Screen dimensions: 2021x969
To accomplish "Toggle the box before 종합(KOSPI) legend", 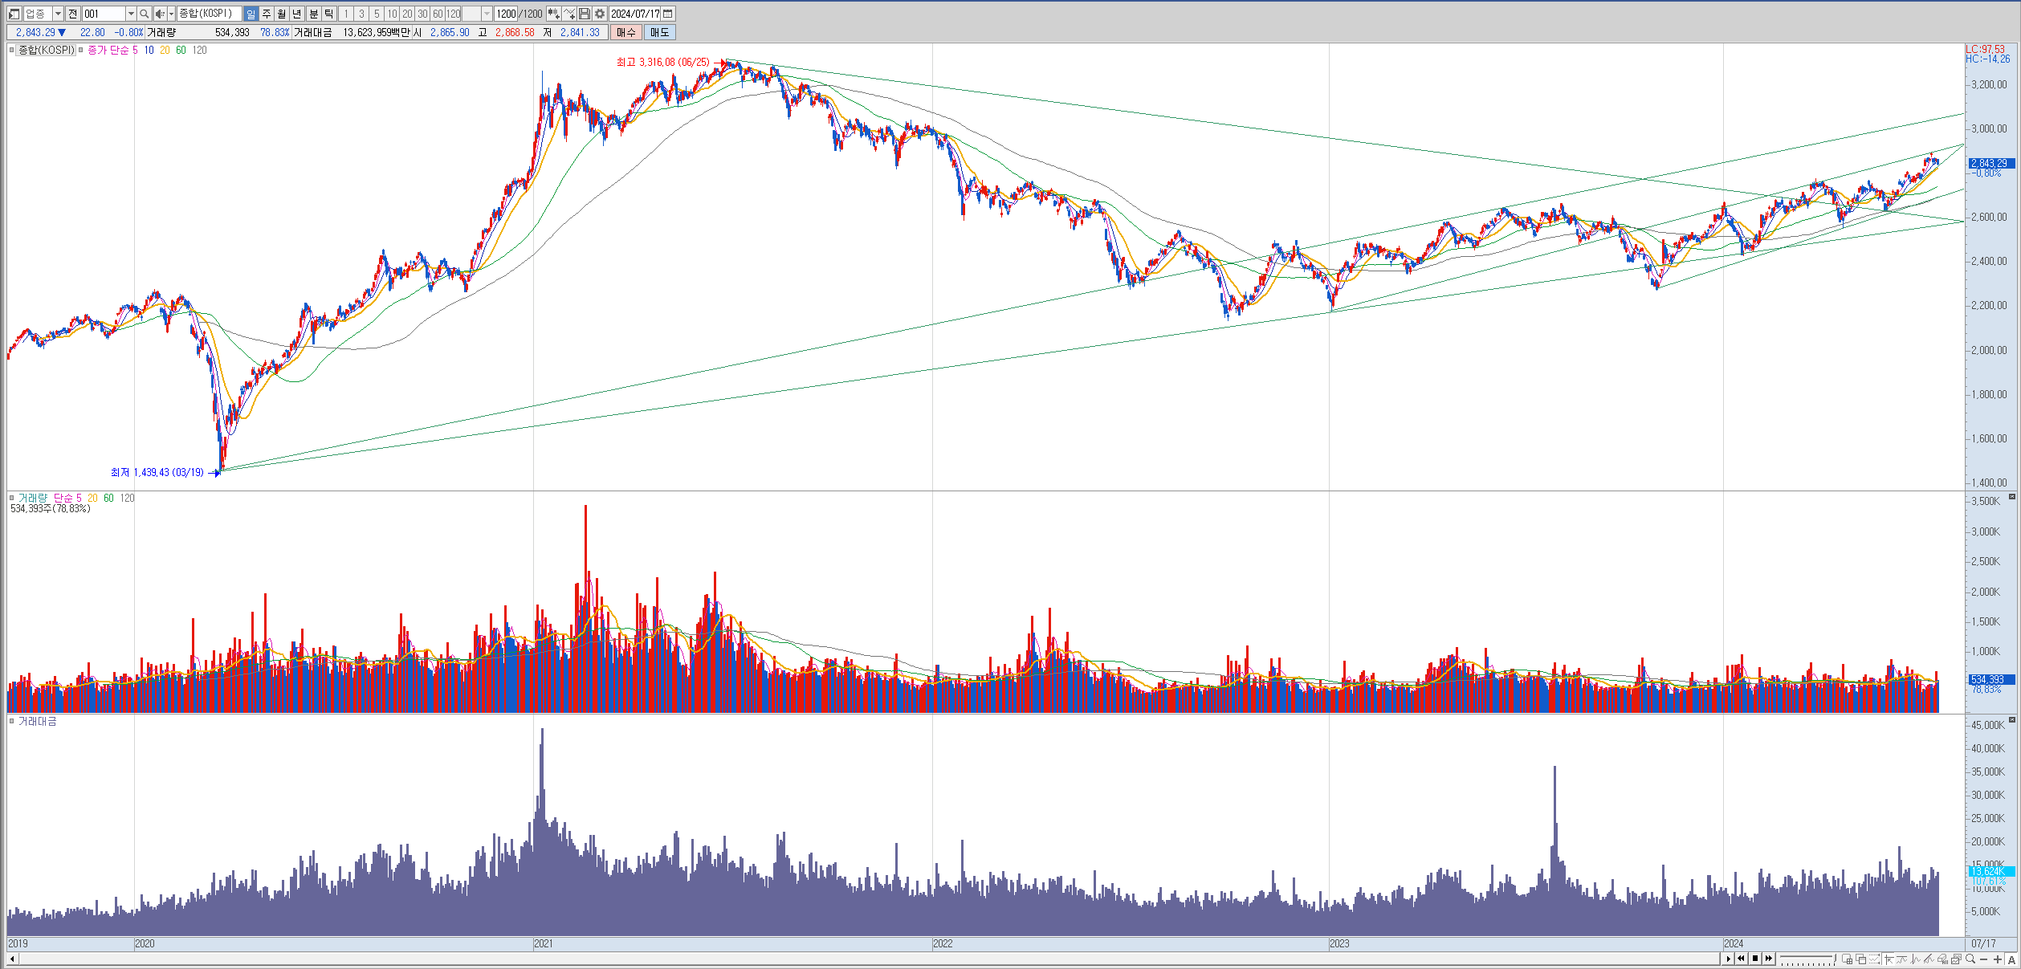I will (x=12, y=50).
